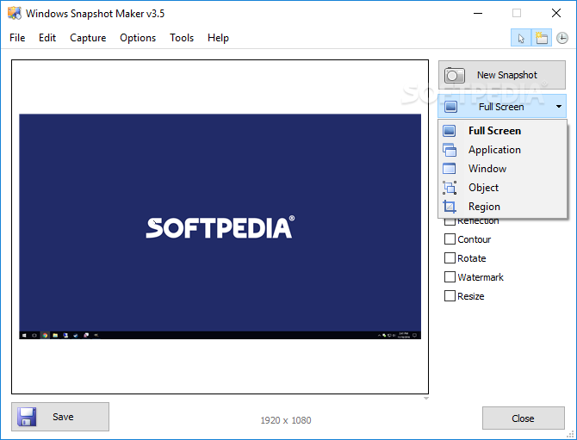Open the Options menu
This screenshot has height=440, width=577.
(138, 38)
